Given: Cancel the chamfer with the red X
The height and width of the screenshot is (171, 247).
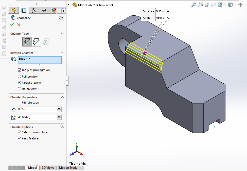Looking at the screenshot, I should 19,25.
